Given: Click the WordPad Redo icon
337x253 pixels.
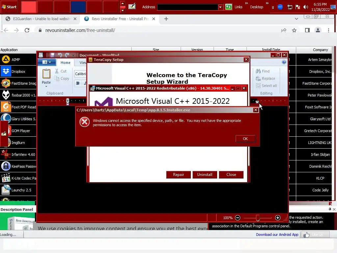Looking at the screenshot, I should click(x=67, y=55).
